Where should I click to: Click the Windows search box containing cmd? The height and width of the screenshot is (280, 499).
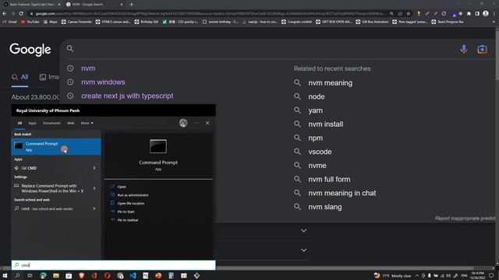(x=113, y=264)
